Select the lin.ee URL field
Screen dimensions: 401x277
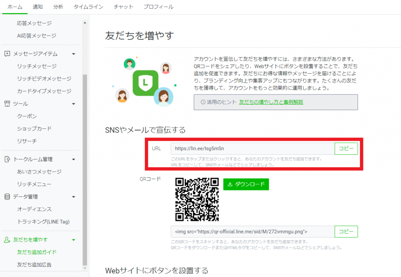pyautogui.click(x=253, y=148)
